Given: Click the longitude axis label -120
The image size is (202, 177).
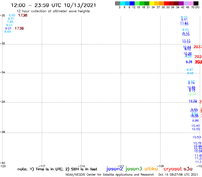Looking at the screenshot, I should pyautogui.click(x=3, y=166).
